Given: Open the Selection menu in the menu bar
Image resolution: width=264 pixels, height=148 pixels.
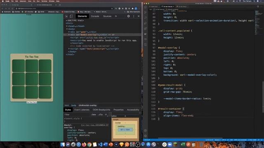Looking at the screenshot, I should (x=23, y=1).
